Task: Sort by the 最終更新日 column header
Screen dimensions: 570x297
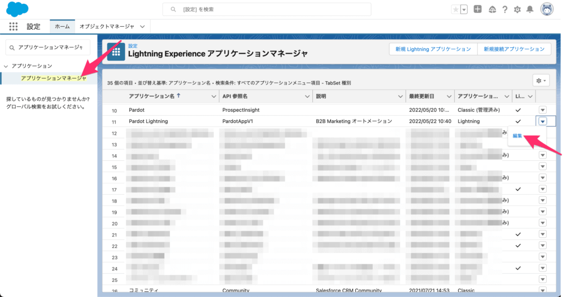Action: tap(422, 96)
